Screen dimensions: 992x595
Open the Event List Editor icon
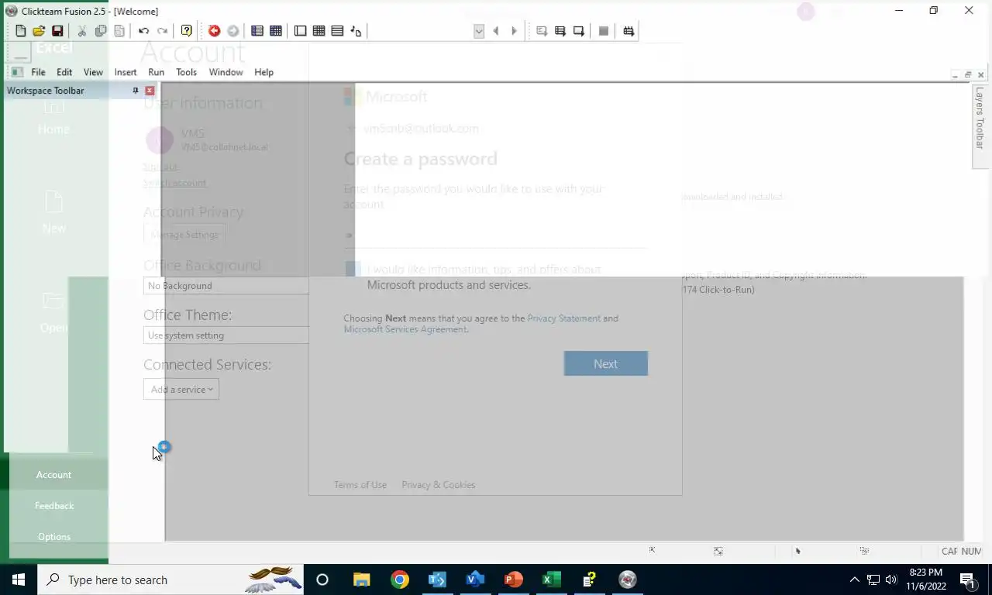pos(337,31)
